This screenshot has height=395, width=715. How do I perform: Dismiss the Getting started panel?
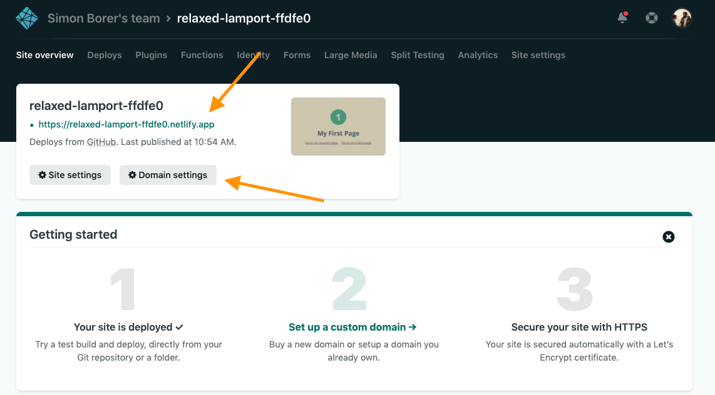pyautogui.click(x=669, y=237)
